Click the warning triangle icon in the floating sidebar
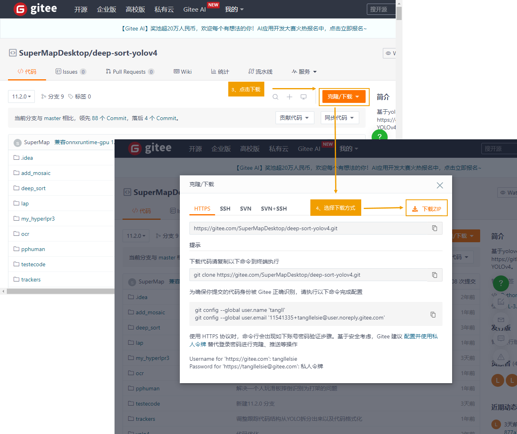 (501, 357)
